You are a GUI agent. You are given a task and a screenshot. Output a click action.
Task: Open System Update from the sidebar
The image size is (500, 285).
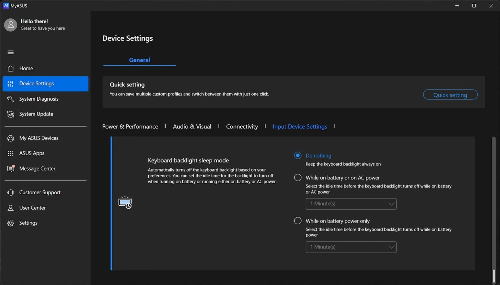[46, 114]
